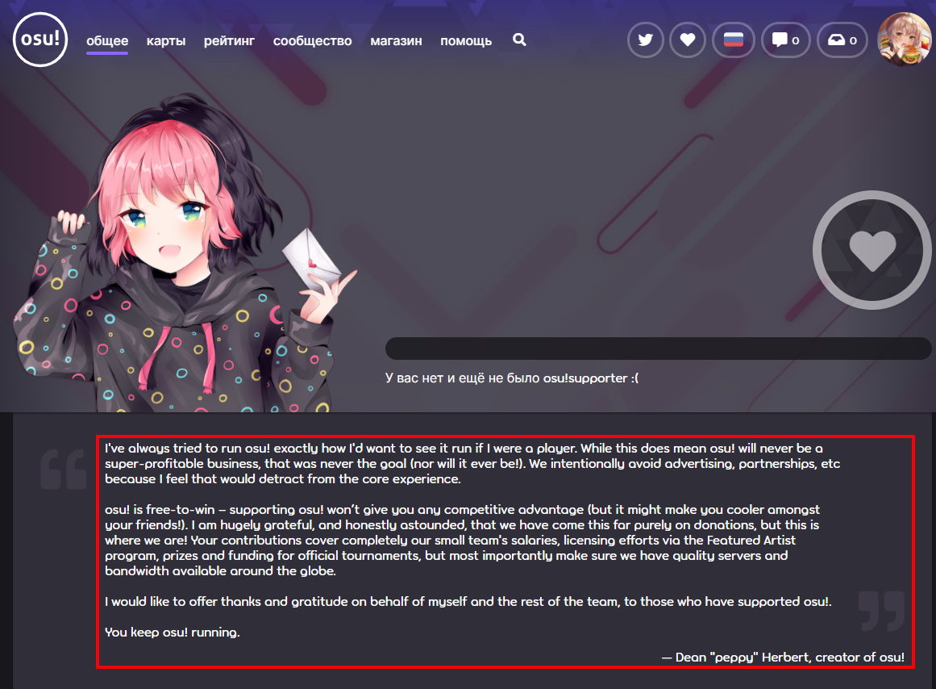Select the Russian flag language icon
Viewport: 936px width, 689px height.
(x=734, y=40)
